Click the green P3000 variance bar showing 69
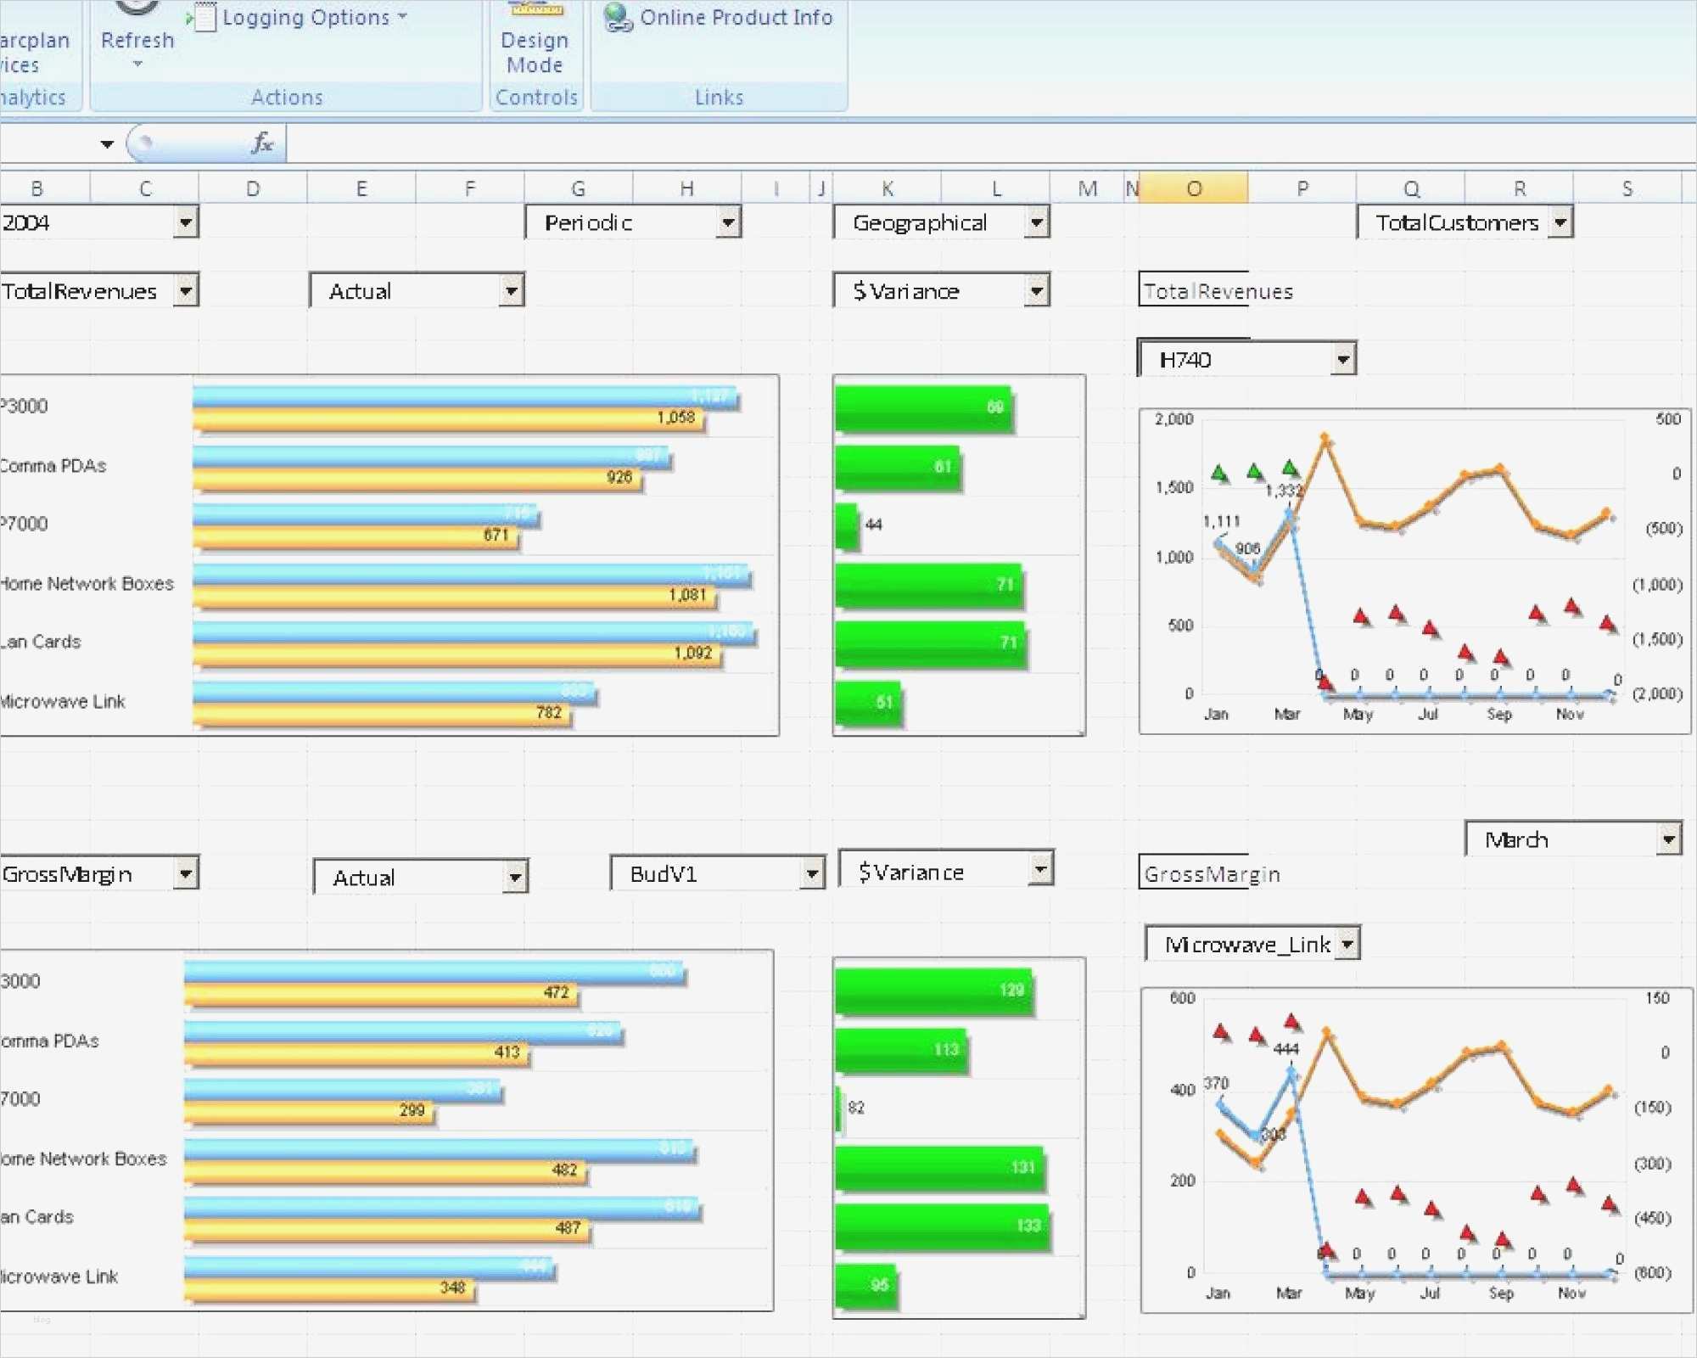The image size is (1697, 1358). (x=923, y=408)
